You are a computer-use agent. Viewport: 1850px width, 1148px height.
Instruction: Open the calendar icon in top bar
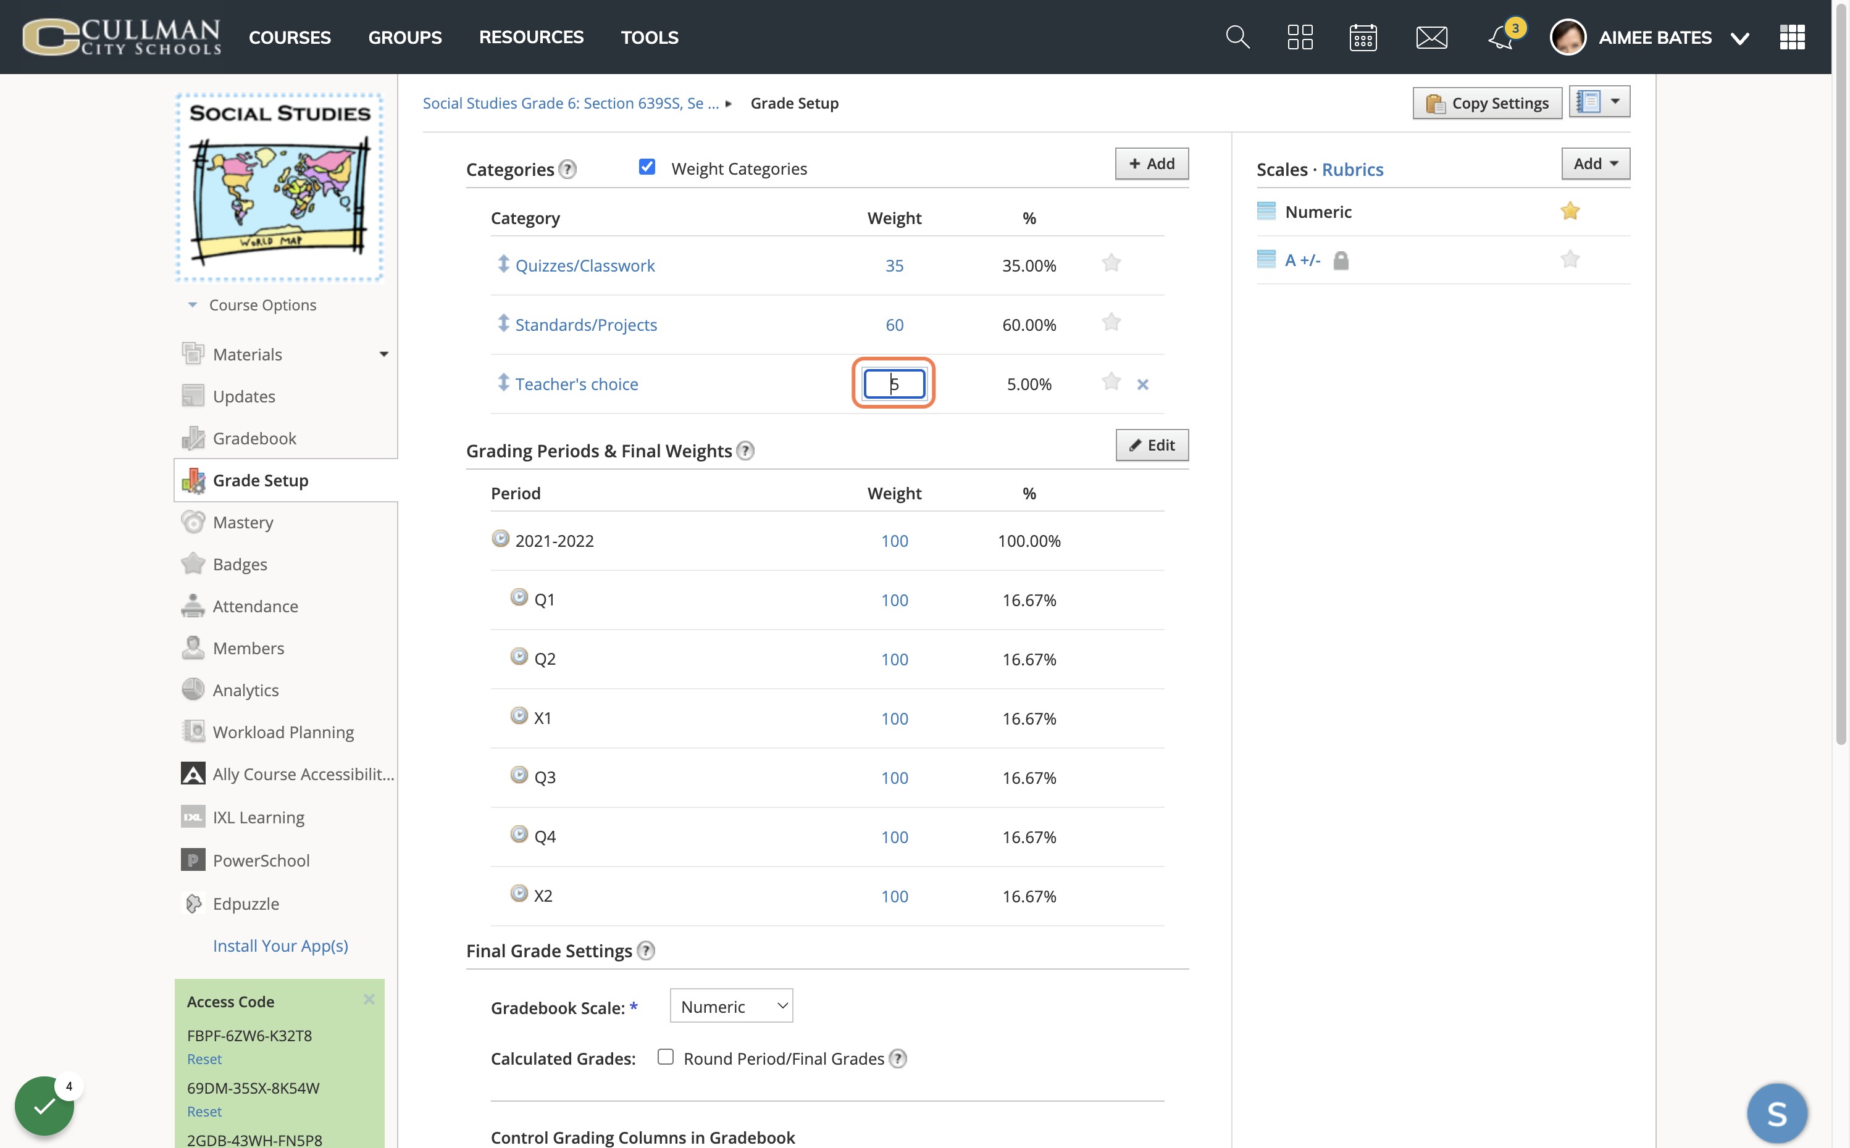click(x=1363, y=36)
